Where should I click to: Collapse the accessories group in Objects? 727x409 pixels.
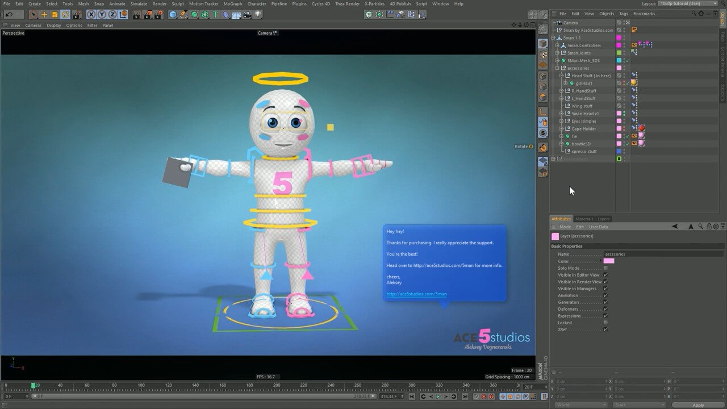coord(557,68)
